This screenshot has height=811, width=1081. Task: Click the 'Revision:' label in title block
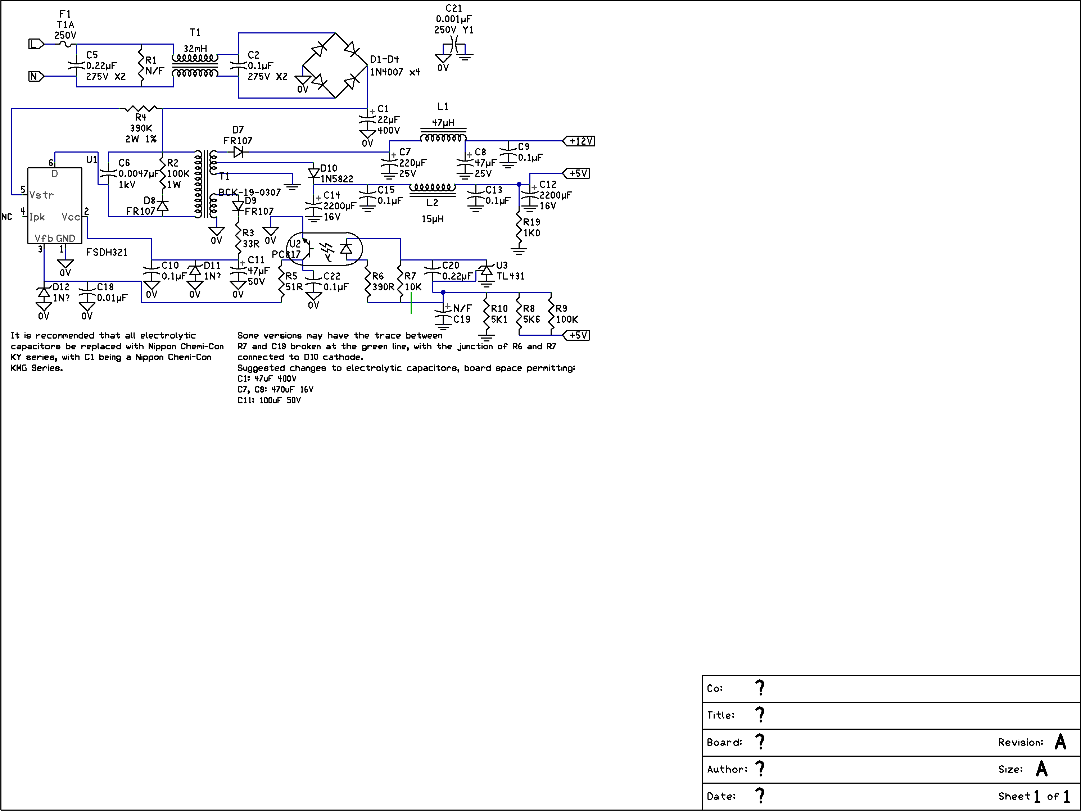coord(1021,742)
